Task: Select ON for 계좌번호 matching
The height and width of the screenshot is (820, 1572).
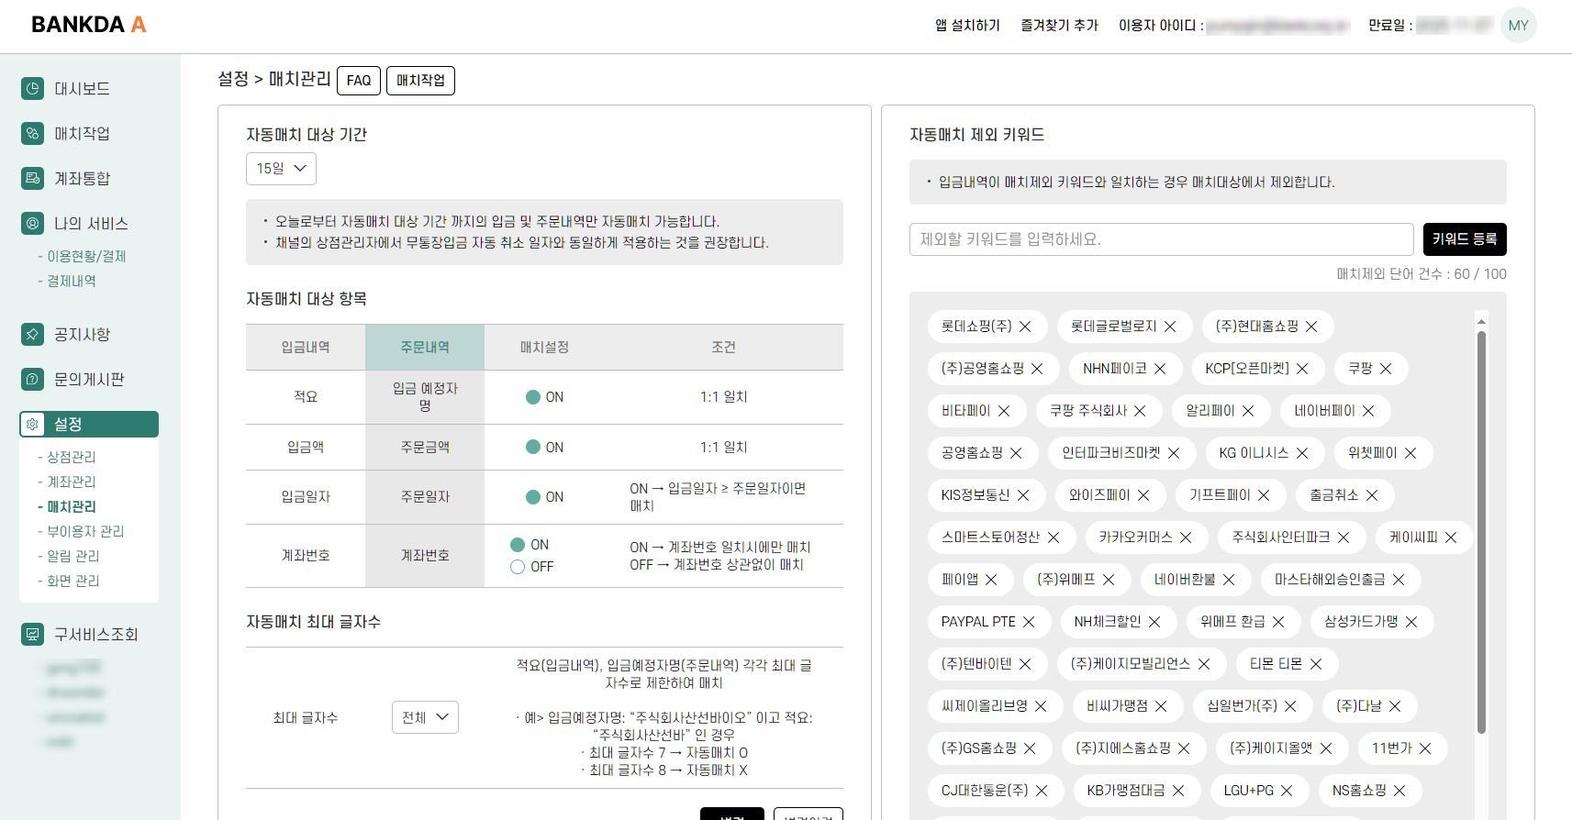Action: coord(518,545)
